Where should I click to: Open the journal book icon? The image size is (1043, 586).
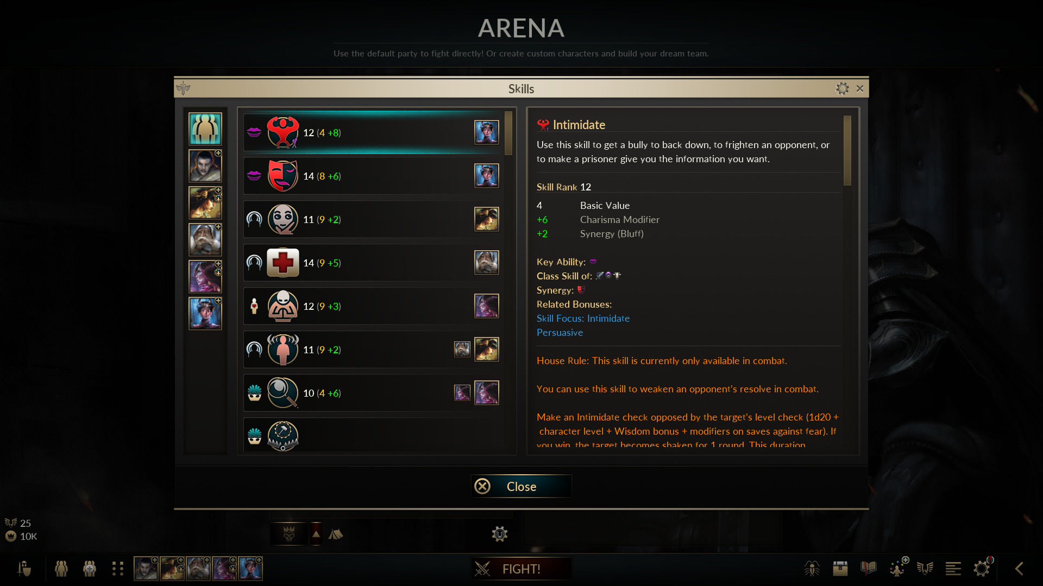tap(869, 568)
